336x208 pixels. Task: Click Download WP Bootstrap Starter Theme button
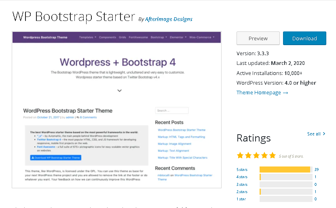[x=56, y=158]
